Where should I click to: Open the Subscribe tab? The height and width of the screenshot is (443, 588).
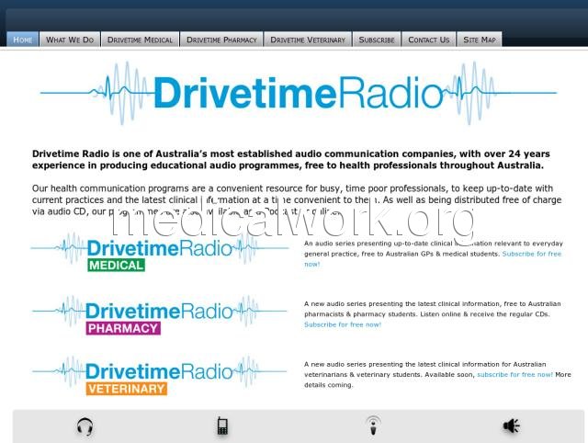pyautogui.click(x=377, y=40)
